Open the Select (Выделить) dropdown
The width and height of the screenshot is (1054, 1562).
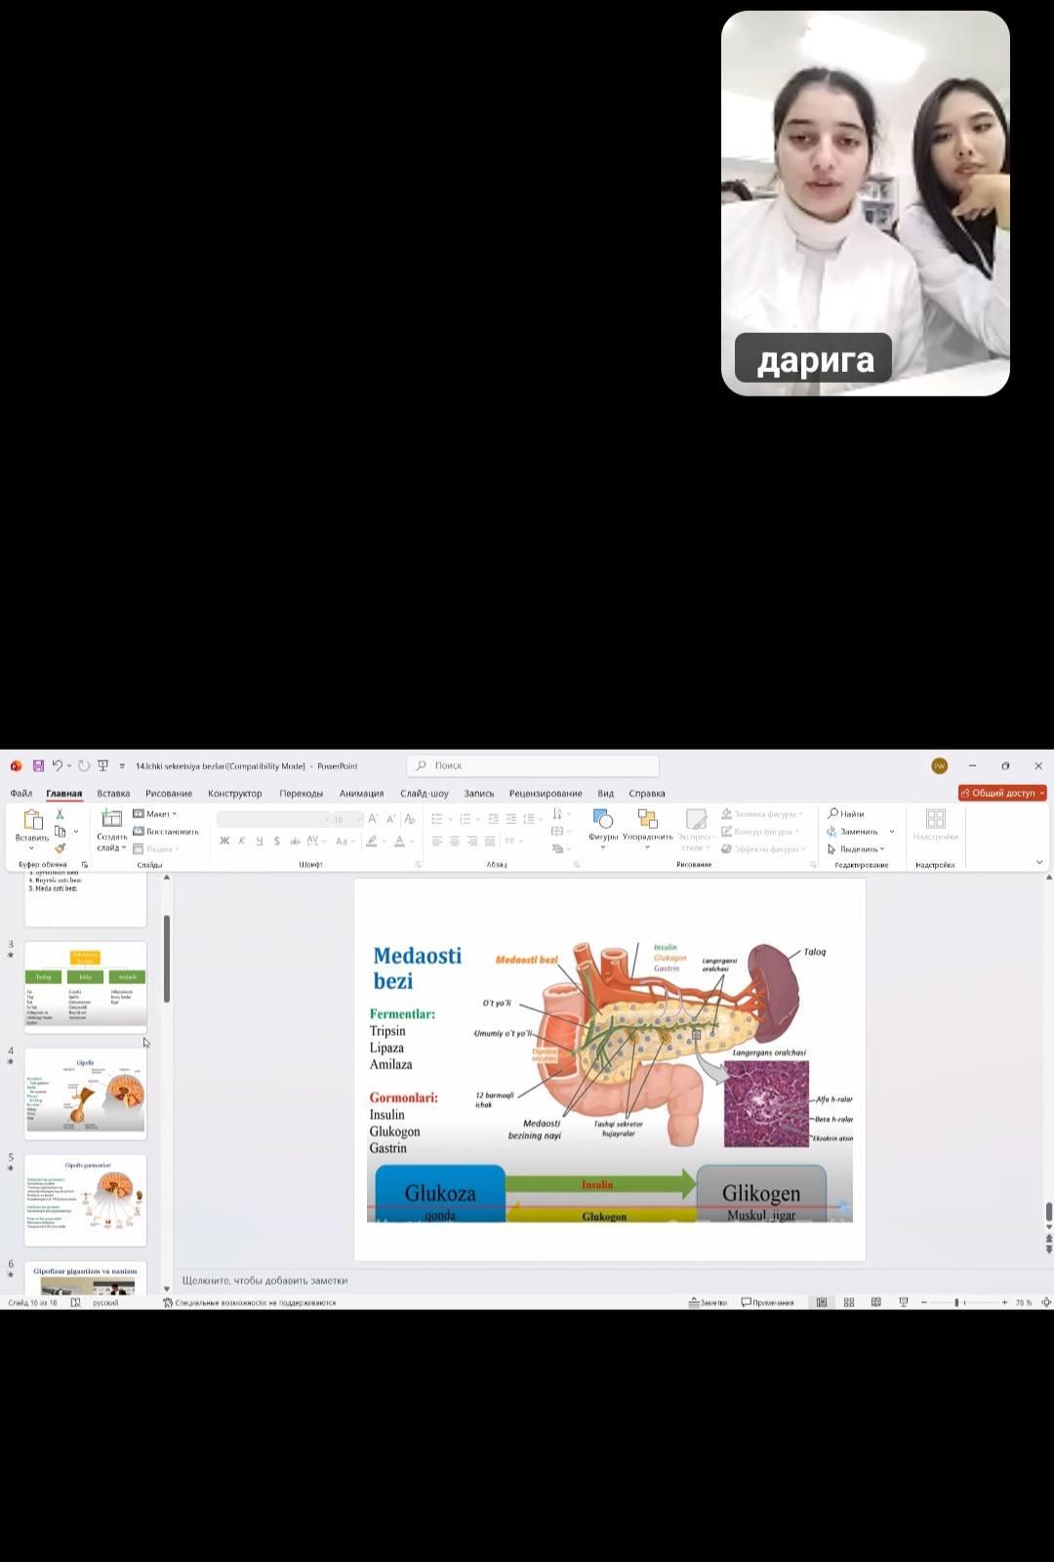[x=857, y=849]
